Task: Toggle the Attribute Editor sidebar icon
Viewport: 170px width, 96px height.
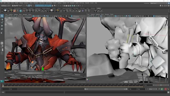Action: (165, 6)
